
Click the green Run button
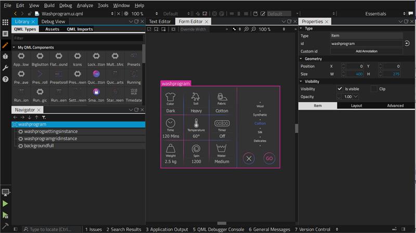pyautogui.click(x=5, y=204)
